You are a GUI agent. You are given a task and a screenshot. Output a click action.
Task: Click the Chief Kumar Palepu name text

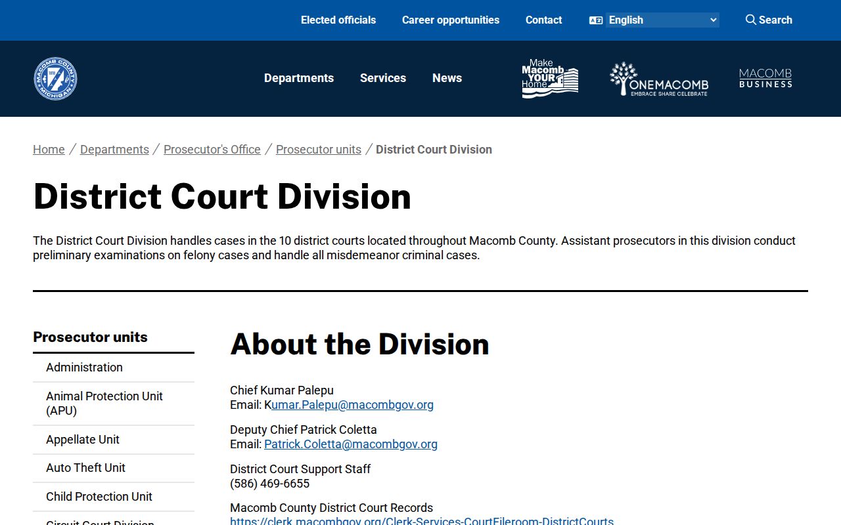point(282,390)
